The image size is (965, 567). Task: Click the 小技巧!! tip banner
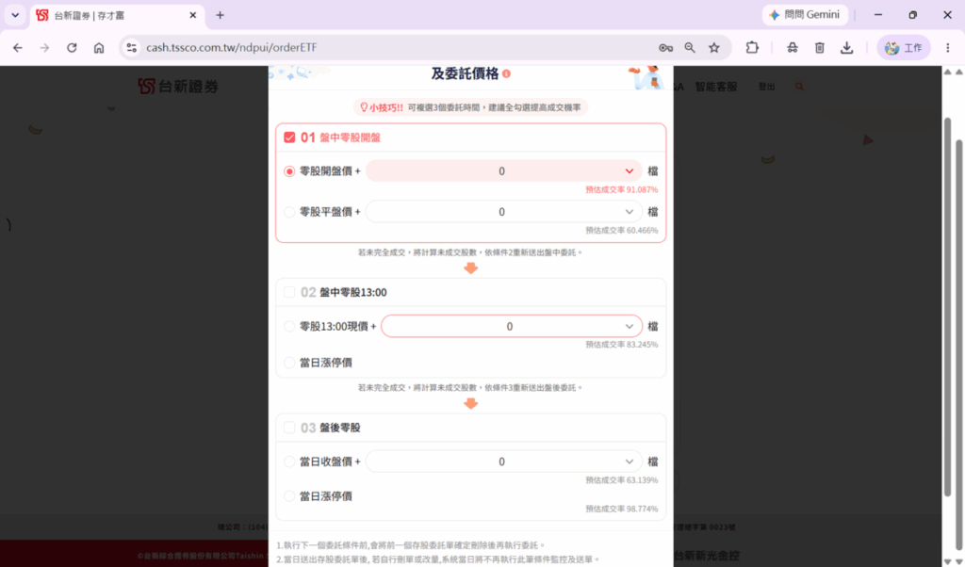(471, 107)
